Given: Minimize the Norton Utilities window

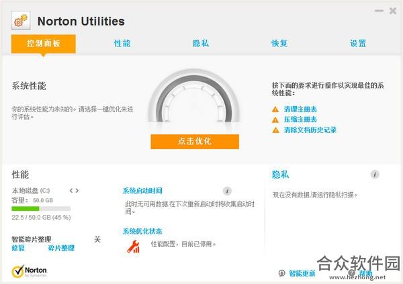Looking at the screenshot, I should click(x=379, y=11).
